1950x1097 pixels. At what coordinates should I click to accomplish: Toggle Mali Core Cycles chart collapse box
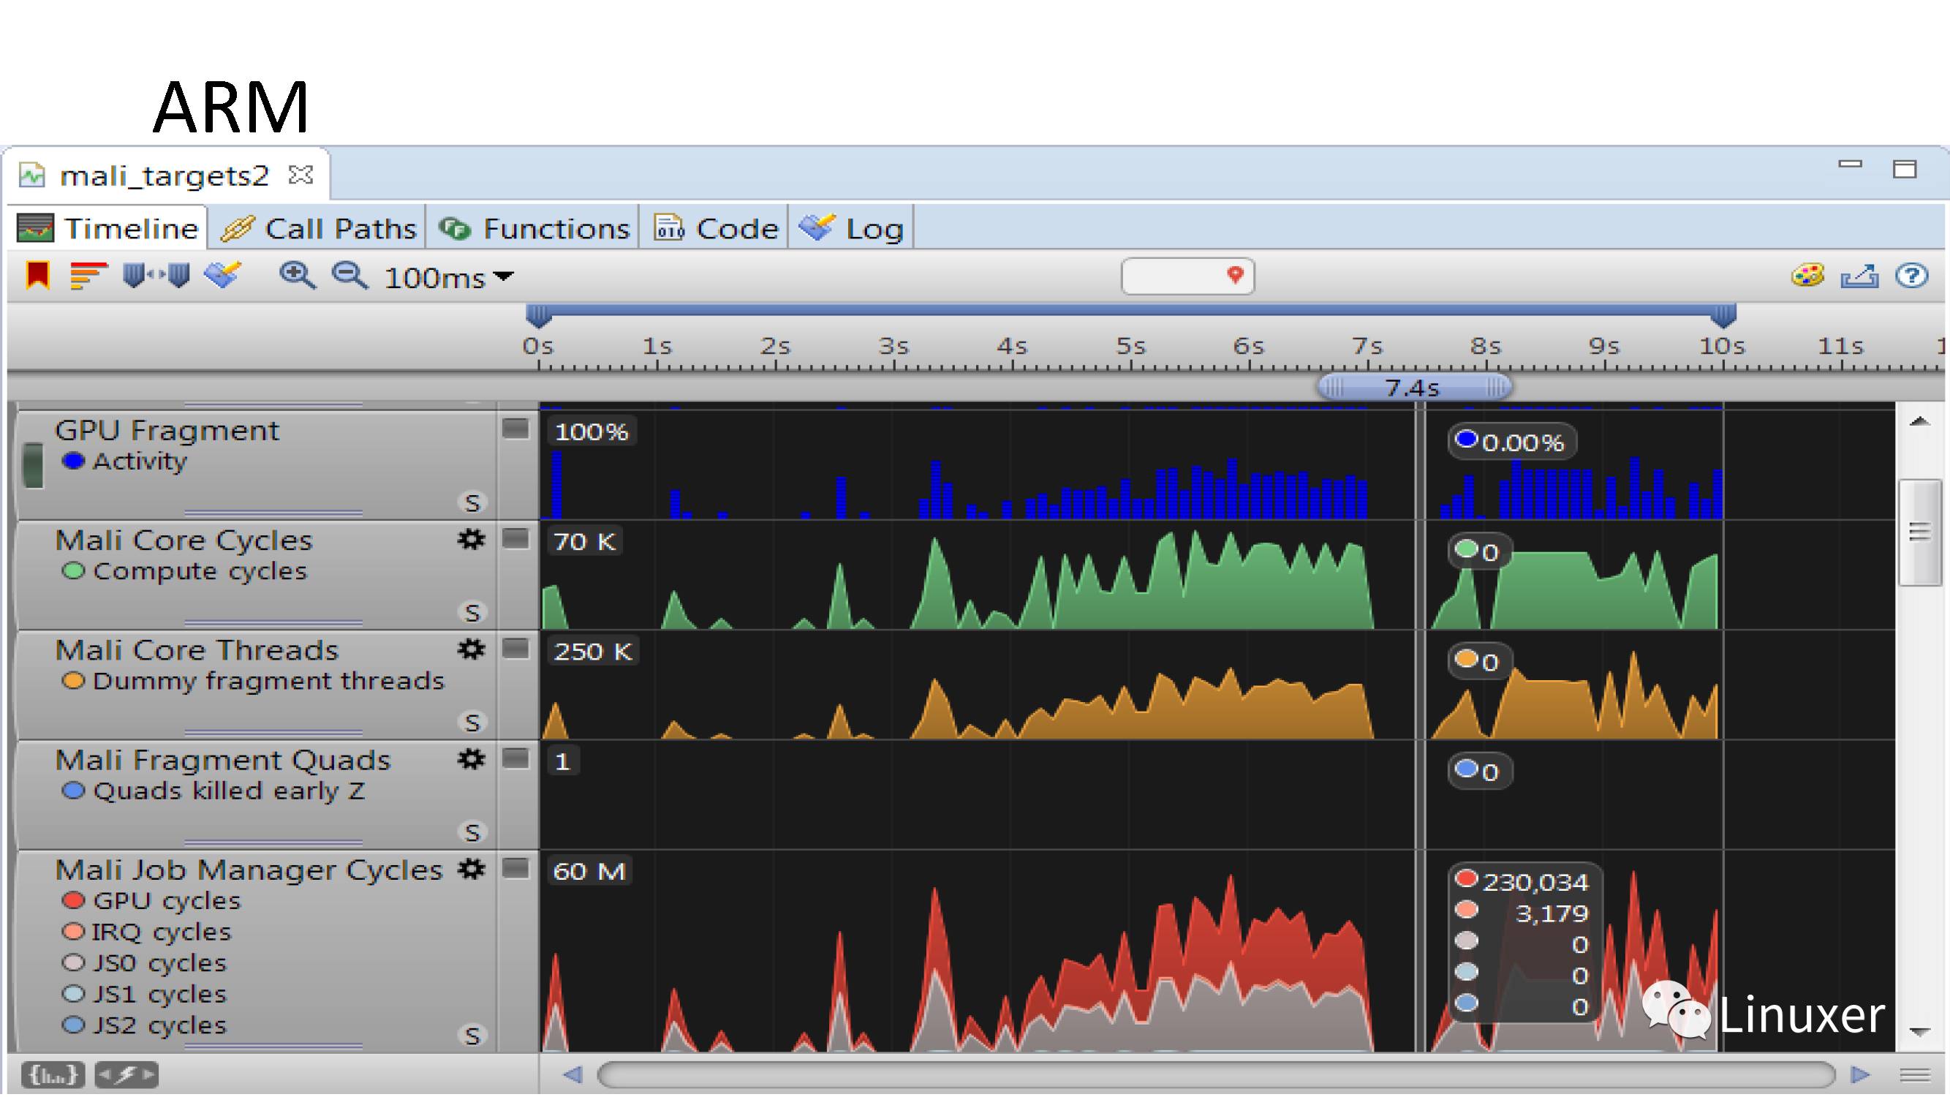click(x=515, y=538)
